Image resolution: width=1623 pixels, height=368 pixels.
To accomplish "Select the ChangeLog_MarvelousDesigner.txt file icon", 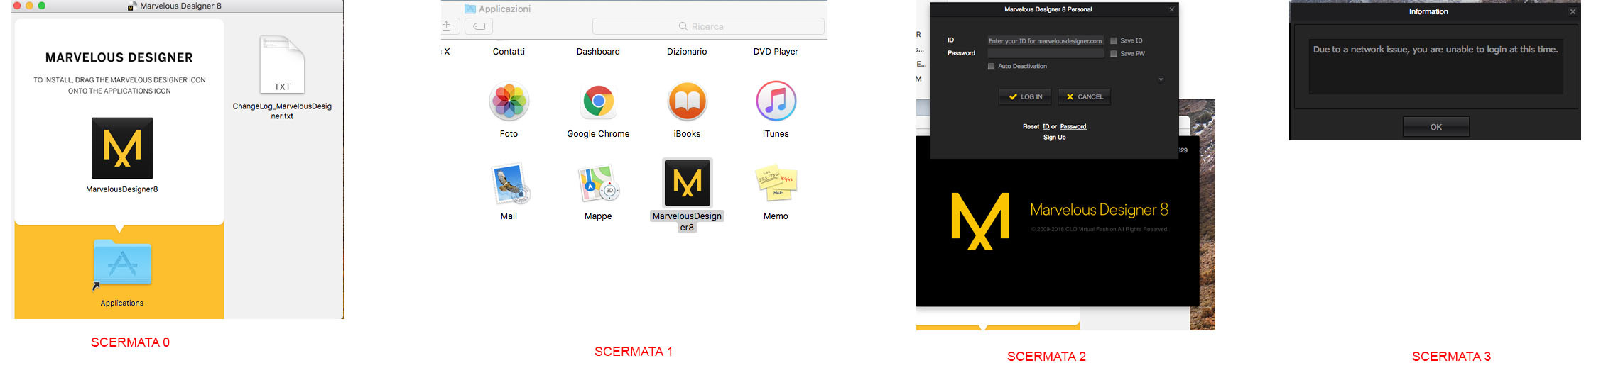I will pyautogui.click(x=282, y=65).
